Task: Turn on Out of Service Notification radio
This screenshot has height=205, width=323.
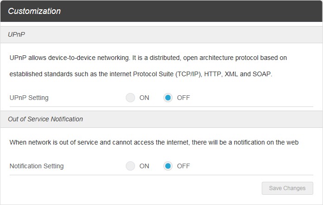Action: [130, 166]
